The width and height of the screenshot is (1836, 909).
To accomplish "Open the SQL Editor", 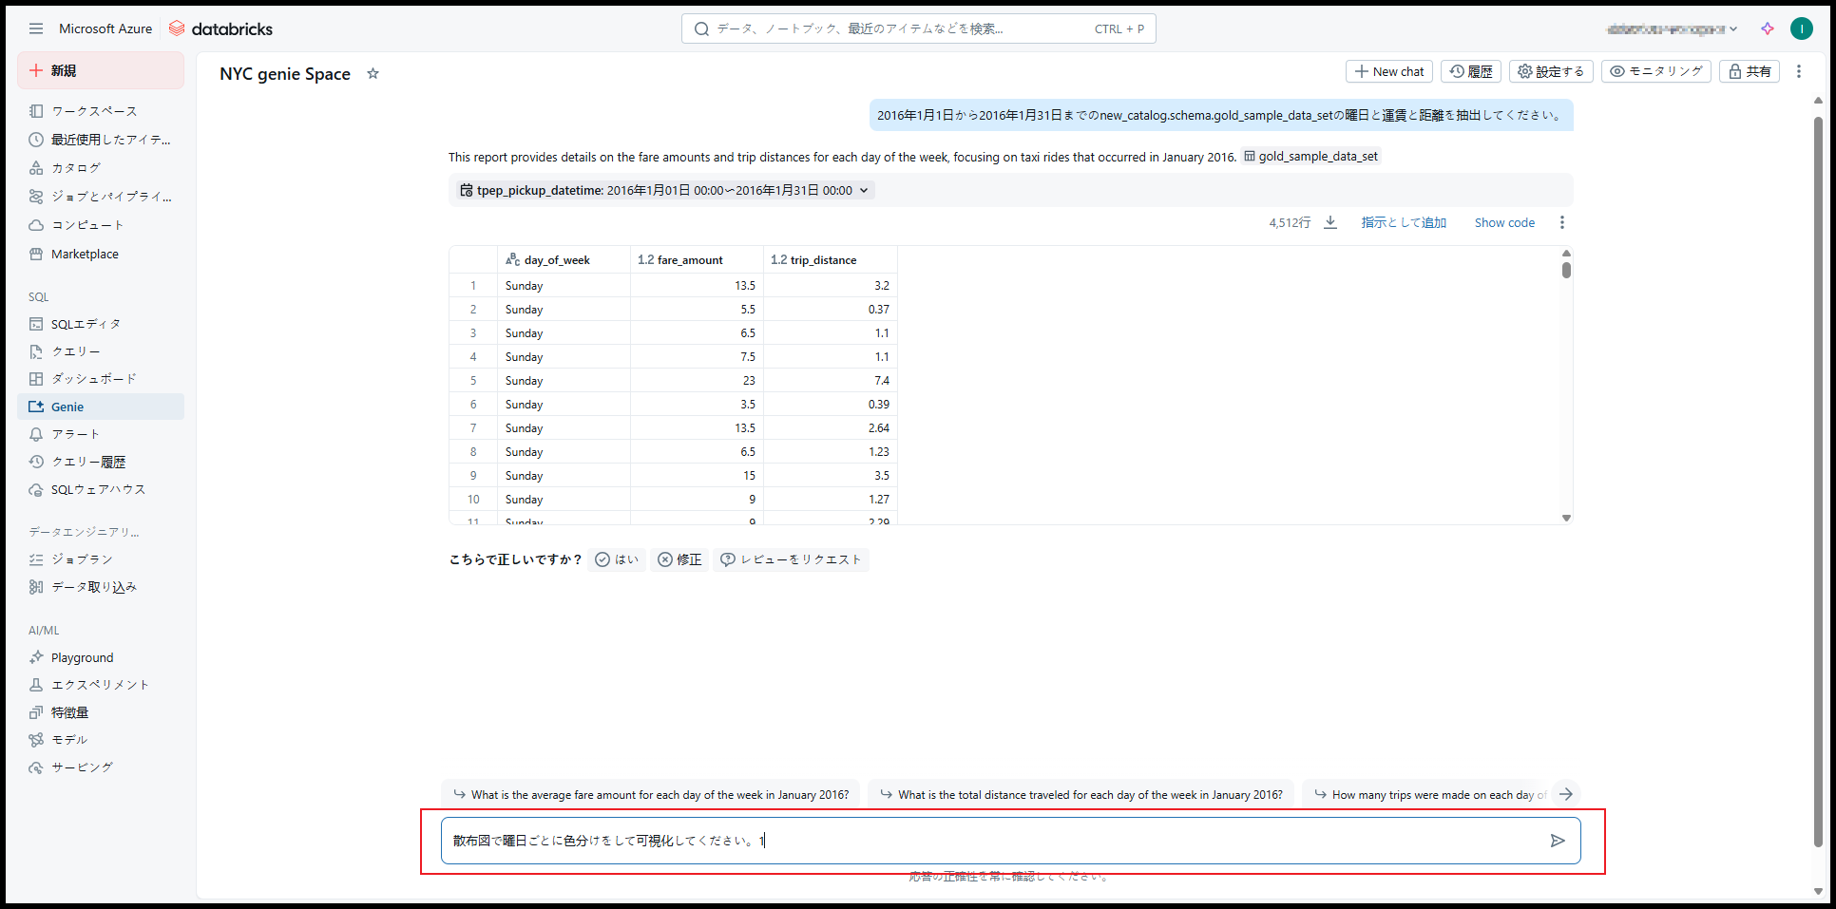I will 101,324.
